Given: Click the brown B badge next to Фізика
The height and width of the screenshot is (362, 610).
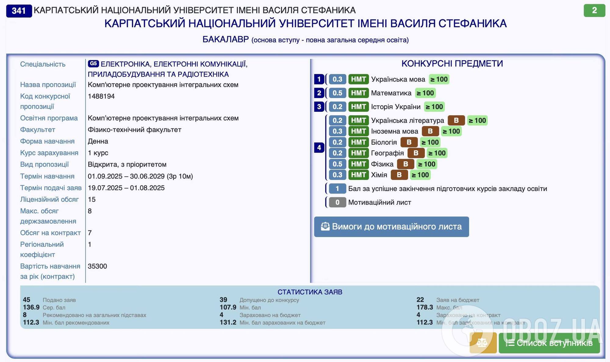Looking at the screenshot, I should point(406,164).
